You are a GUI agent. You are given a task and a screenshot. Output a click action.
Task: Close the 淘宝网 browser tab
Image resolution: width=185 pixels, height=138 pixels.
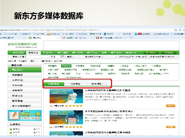[x=91, y=38]
